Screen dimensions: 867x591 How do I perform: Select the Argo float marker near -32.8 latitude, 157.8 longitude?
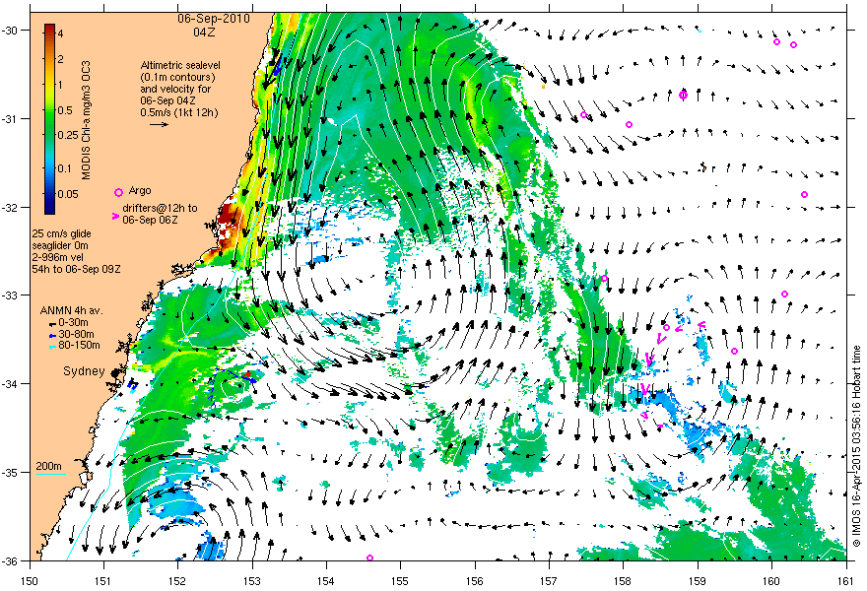click(604, 278)
